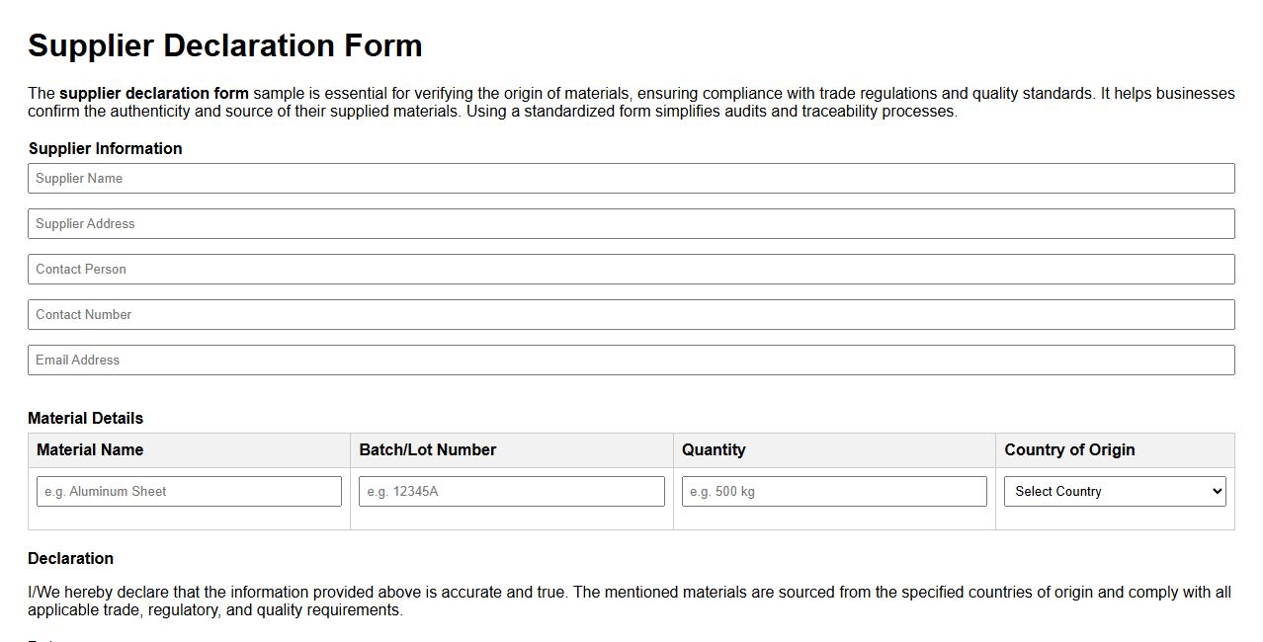Click the Declaration section heading
The height and width of the screenshot is (642, 1263).
pos(70,558)
